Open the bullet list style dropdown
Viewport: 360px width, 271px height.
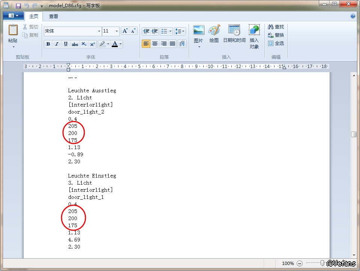170,31
